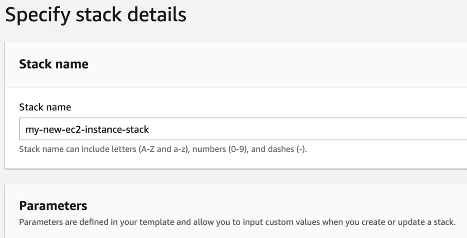This screenshot has height=238, width=467.
Task: Click the bold 'Stack name' section heading
Action: [54, 64]
